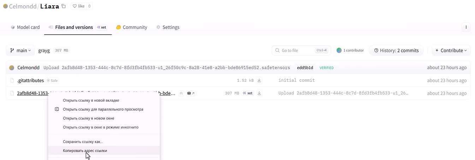Open the initial commit message link

[x=296, y=81]
